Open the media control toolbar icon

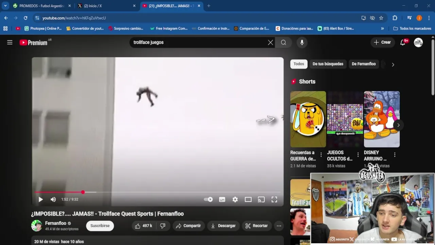click(x=409, y=18)
